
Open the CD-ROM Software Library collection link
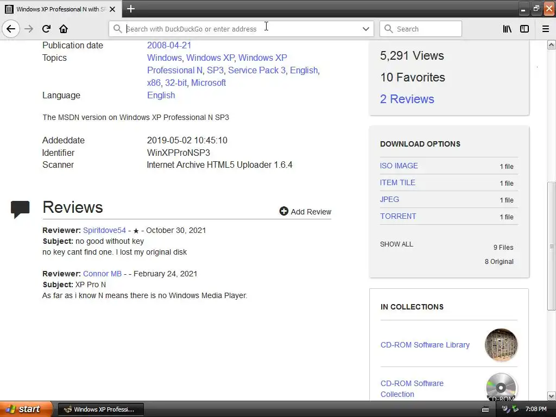pyautogui.click(x=425, y=345)
